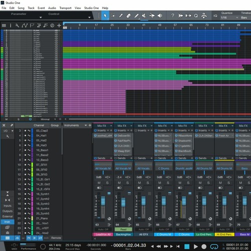Click the Read automation button on BackingVox
Viewport: 251px width, 251px height.
pos(123,229)
